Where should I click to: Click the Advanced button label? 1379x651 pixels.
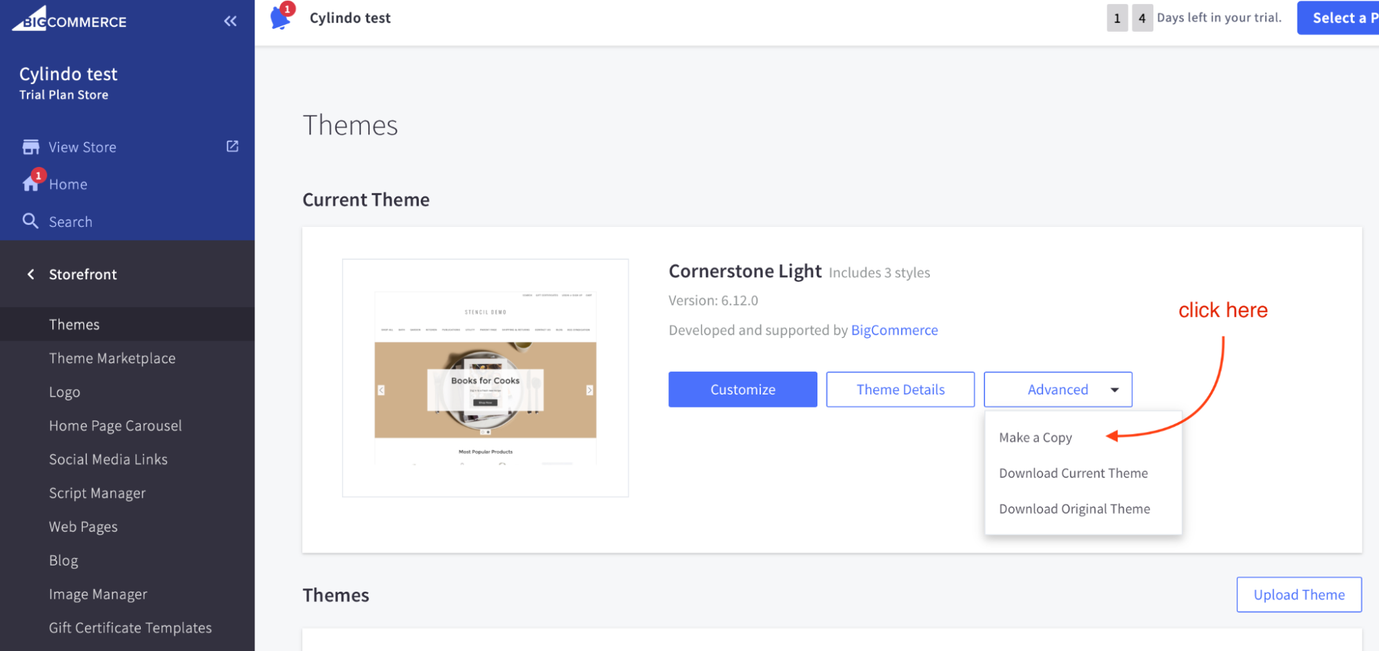pos(1058,390)
